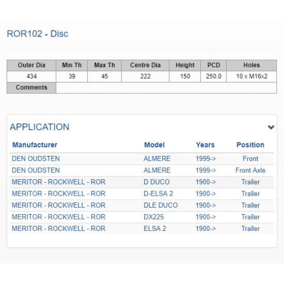This screenshot has width=284, height=284.
Task: Open the APPLICATION section heading
Action: tap(39, 127)
